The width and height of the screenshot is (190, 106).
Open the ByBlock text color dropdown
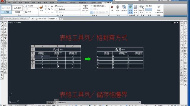pyautogui.click(x=80, y=9)
